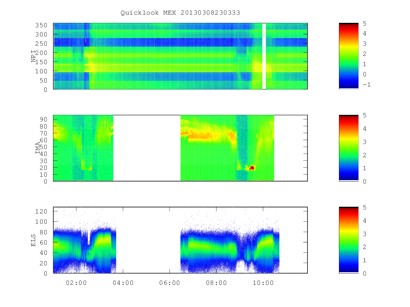This screenshot has height=307, width=410.
Task: Click the NPI y-axis label
Action: [x=33, y=56]
